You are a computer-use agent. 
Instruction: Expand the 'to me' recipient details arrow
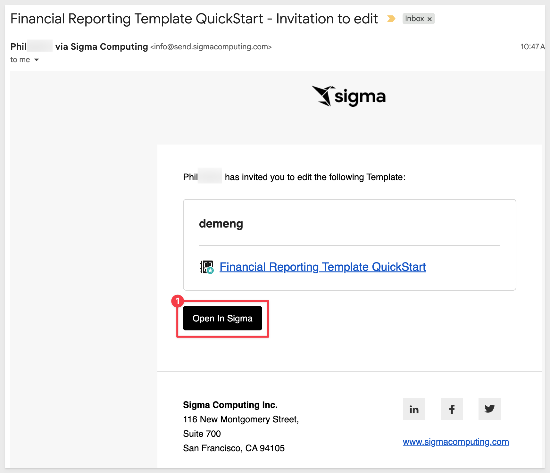coord(37,60)
